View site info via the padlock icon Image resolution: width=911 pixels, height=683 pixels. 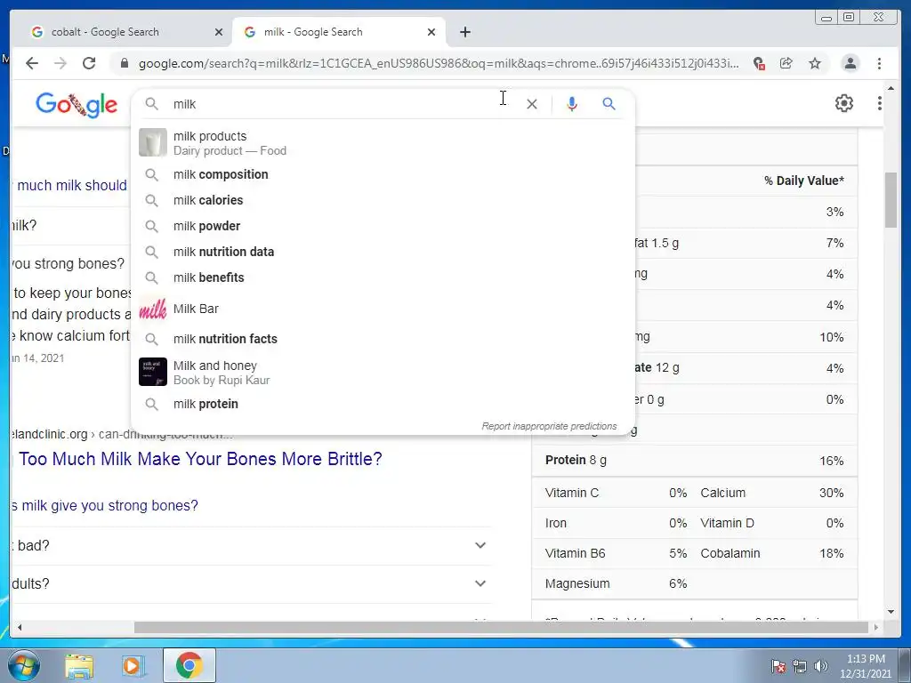[x=124, y=63]
